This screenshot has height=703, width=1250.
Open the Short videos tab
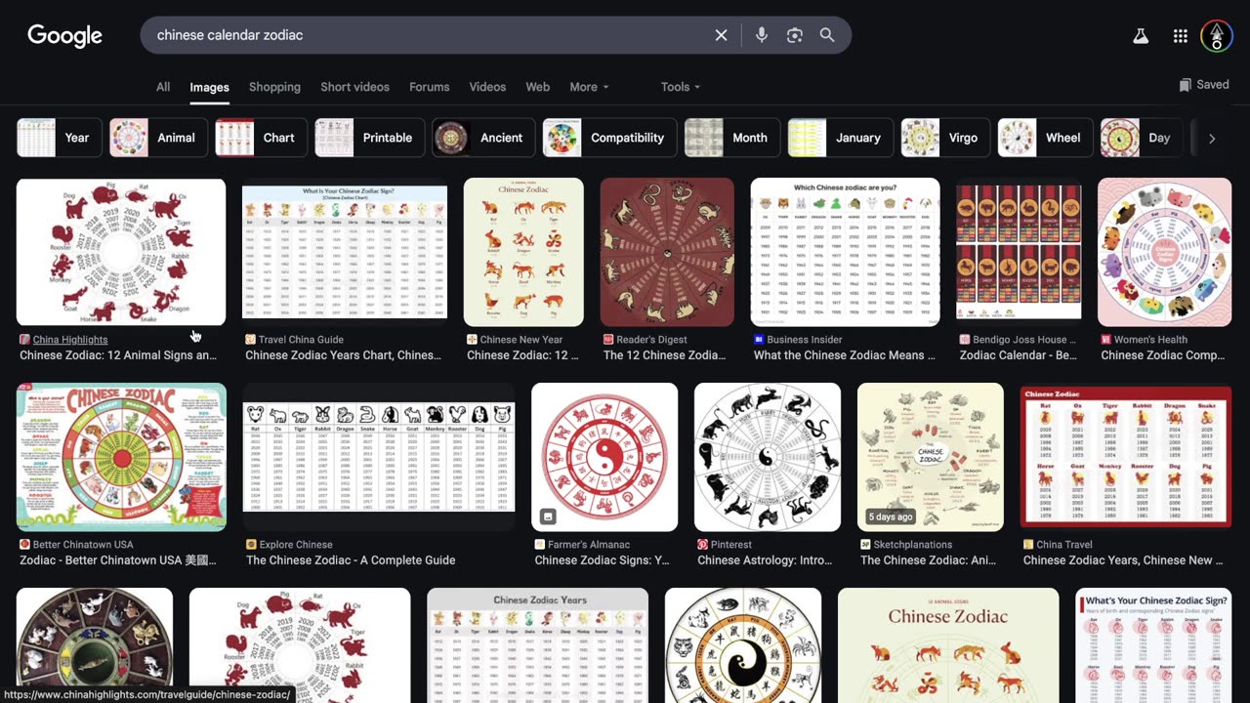coord(354,87)
